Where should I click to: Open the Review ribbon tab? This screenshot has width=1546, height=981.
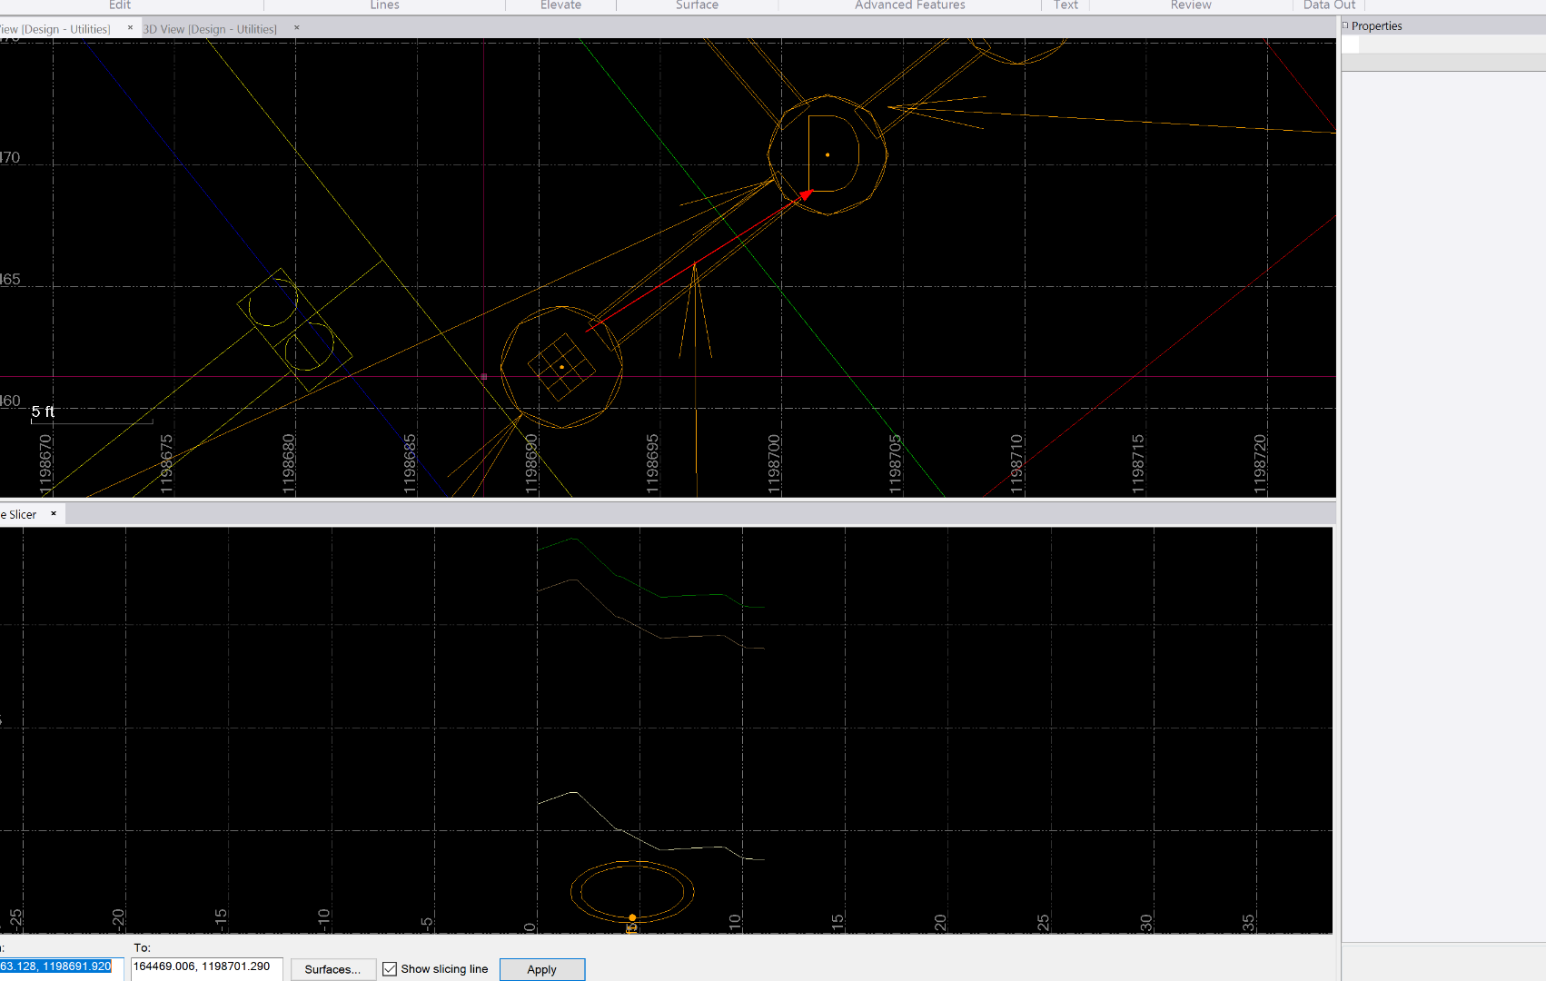click(x=1191, y=5)
